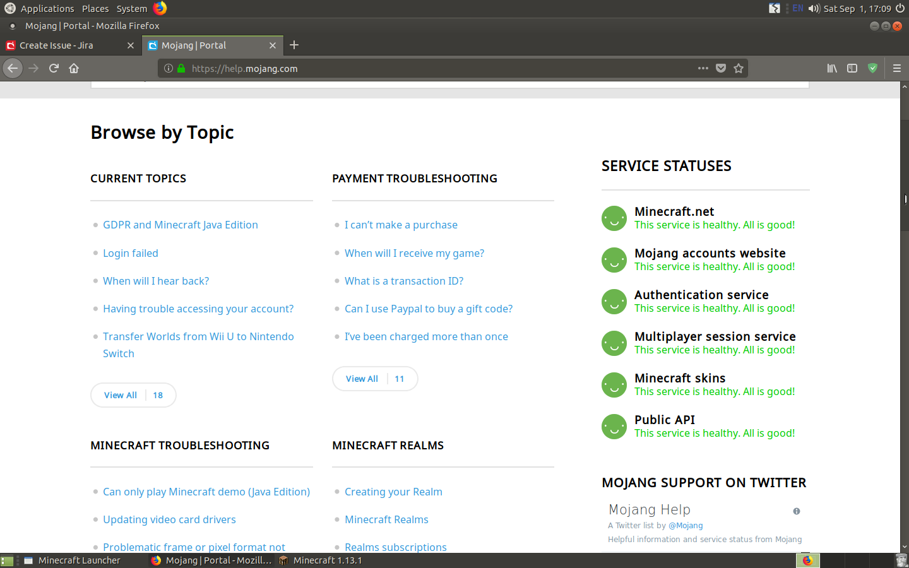Open Problematic frame or pixel format topic
The height and width of the screenshot is (568, 909).
tap(194, 547)
